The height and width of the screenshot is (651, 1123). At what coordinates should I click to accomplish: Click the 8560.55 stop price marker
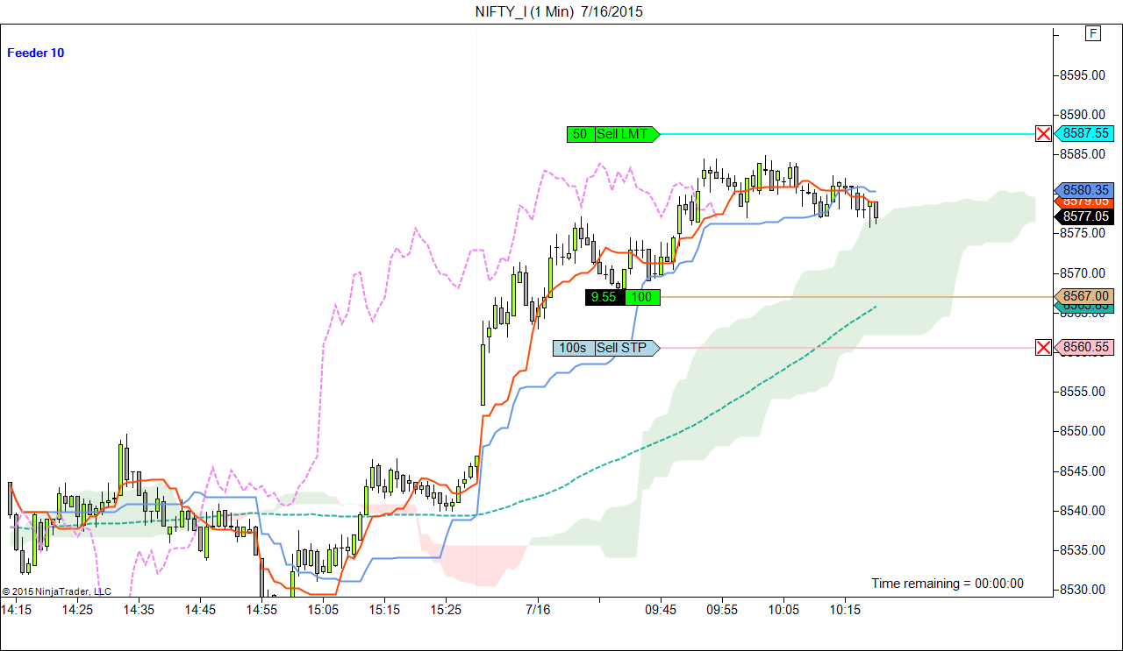click(x=1084, y=348)
